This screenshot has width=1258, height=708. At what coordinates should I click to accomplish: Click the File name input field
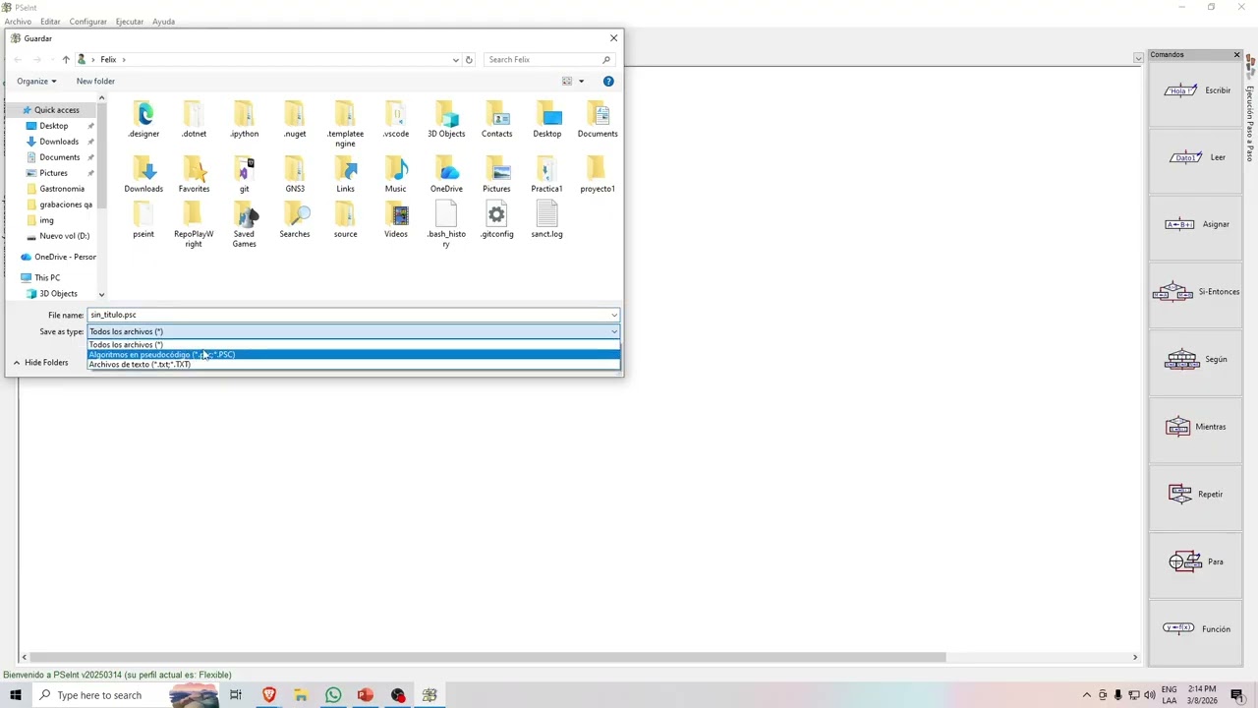tap(349, 315)
